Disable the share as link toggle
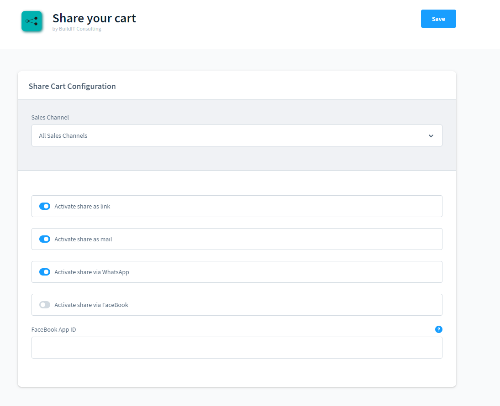Screen dimensions: 500x406 click(45, 206)
